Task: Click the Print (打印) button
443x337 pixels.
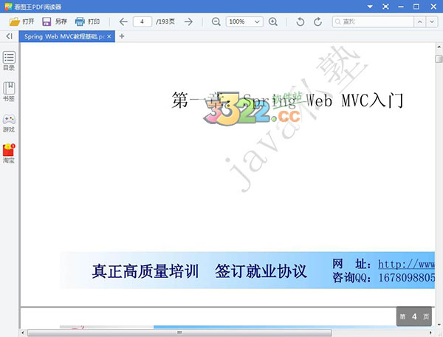Action: 87,21
